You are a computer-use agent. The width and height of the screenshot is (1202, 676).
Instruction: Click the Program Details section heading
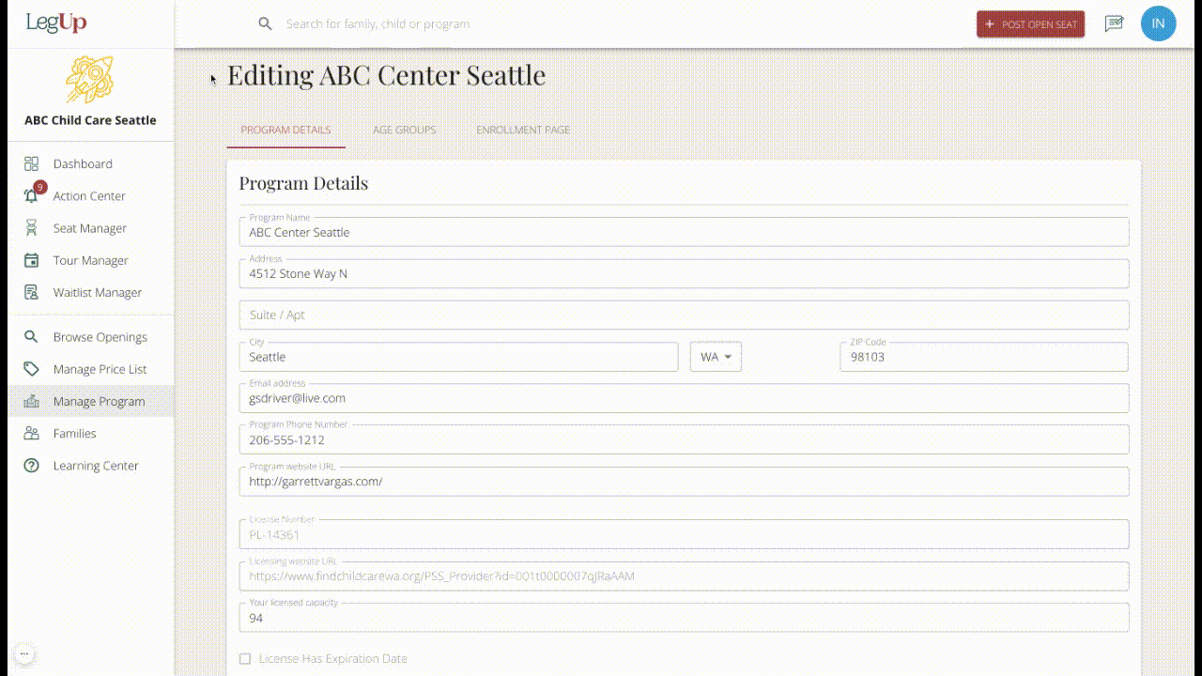tap(303, 183)
